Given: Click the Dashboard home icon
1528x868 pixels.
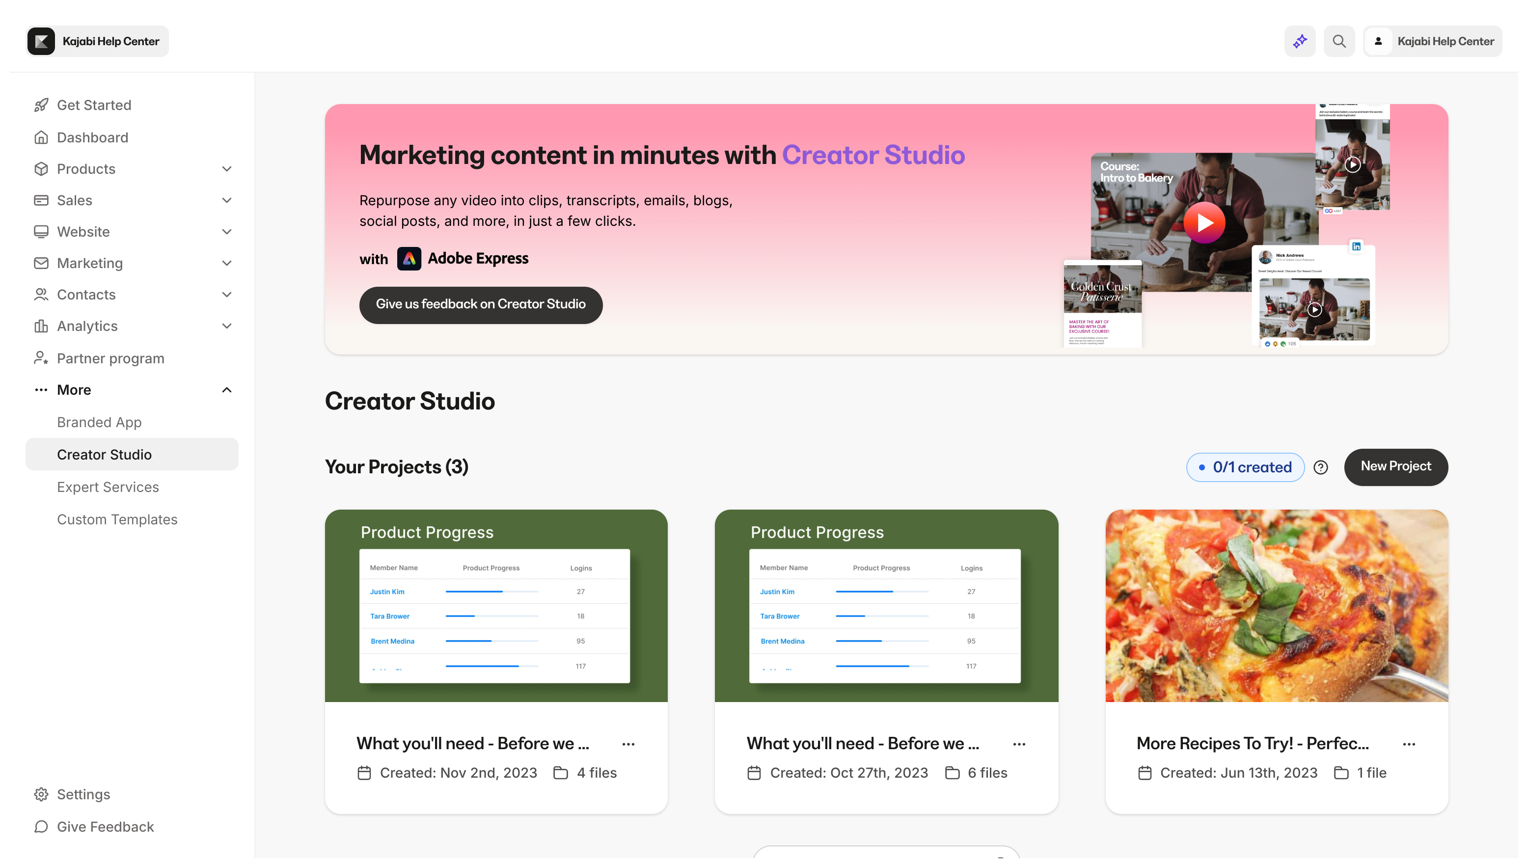Looking at the screenshot, I should pyautogui.click(x=41, y=137).
